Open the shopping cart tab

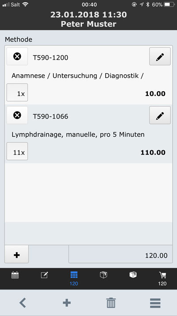click(162, 279)
